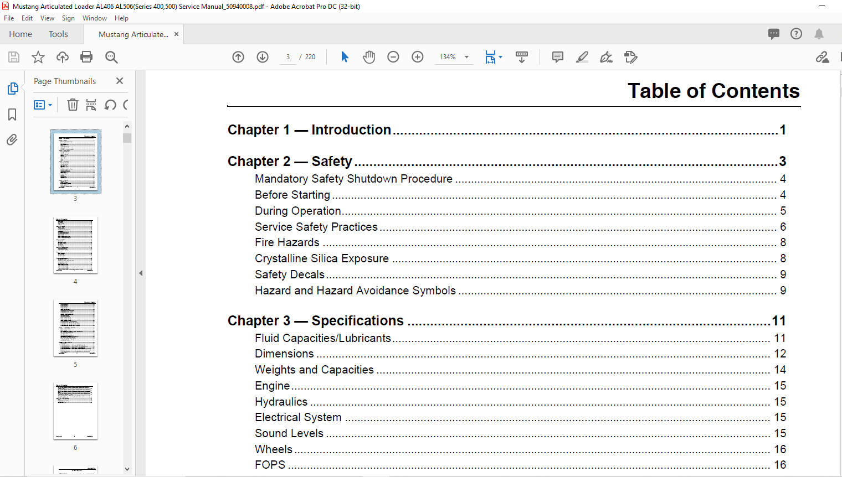The height and width of the screenshot is (477, 842).
Task: Click thumbnails scrollbar down arrow
Action: point(127,469)
